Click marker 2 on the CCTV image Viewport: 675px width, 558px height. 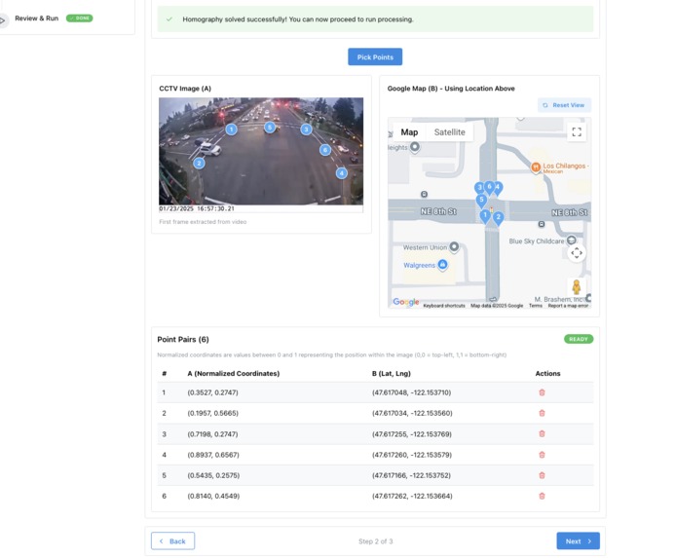(x=199, y=164)
